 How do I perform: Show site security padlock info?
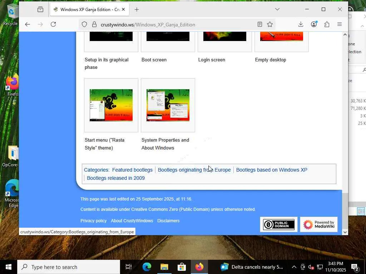[x=94, y=25]
